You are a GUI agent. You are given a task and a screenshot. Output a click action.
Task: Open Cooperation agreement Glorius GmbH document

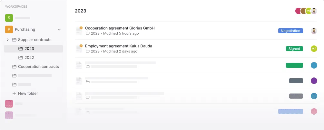pos(120,28)
